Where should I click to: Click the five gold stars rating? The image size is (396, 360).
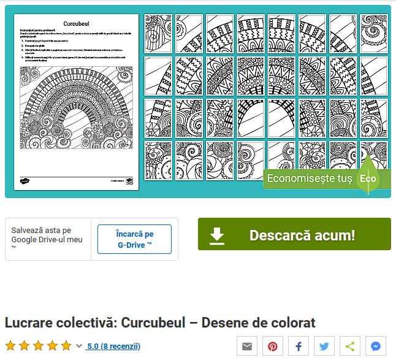pos(38,346)
